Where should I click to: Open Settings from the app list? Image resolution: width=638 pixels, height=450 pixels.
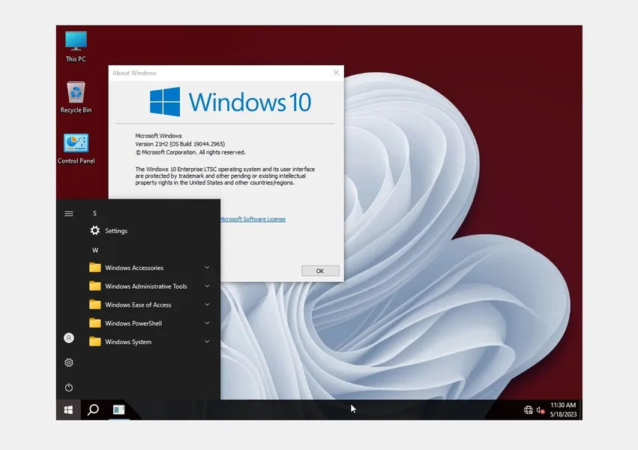point(151,231)
